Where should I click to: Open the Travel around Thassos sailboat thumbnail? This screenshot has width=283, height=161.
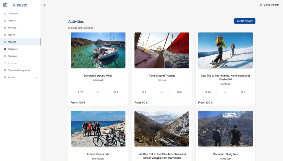tap(162, 50)
